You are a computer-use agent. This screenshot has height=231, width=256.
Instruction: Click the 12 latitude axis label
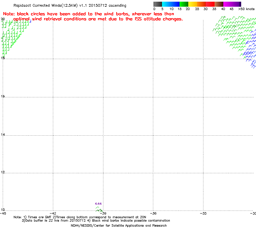[3, 172]
